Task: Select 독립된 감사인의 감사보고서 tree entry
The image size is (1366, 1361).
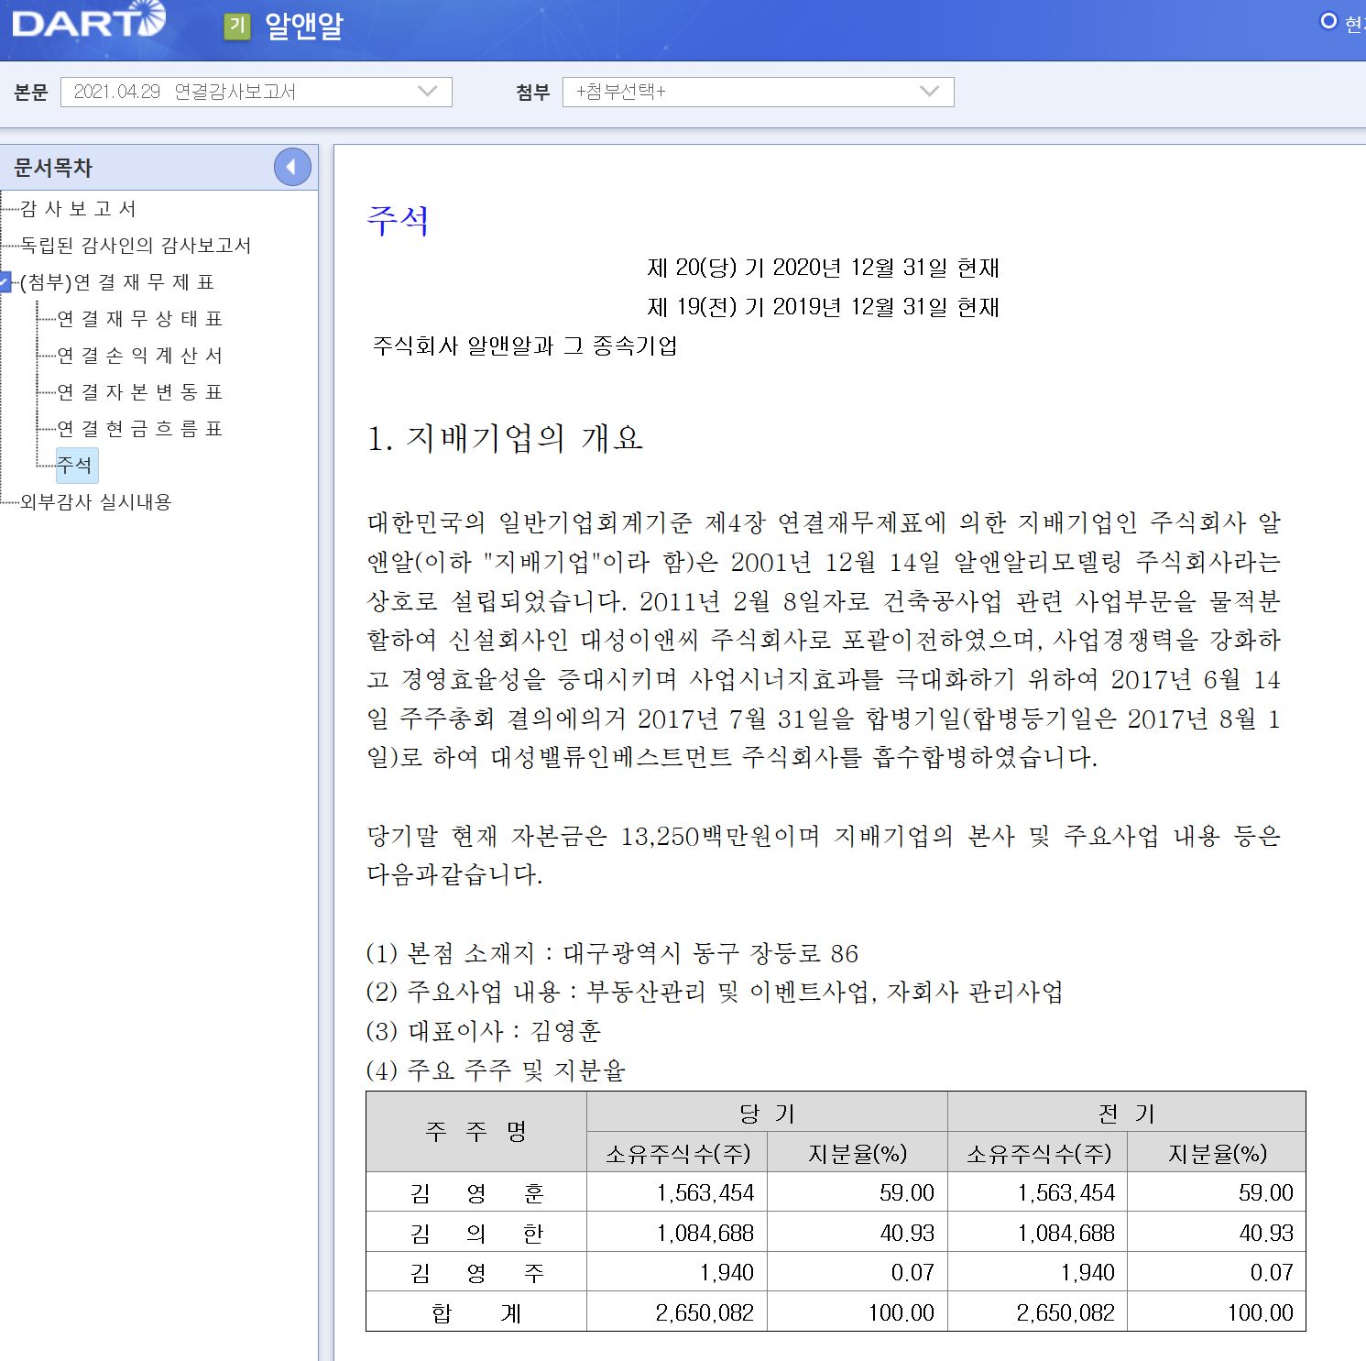Action: (x=136, y=246)
